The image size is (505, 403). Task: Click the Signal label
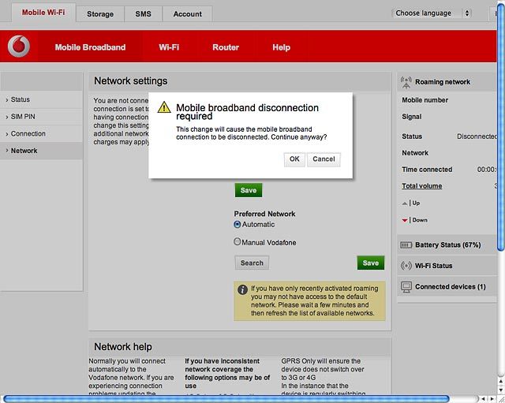(412, 117)
